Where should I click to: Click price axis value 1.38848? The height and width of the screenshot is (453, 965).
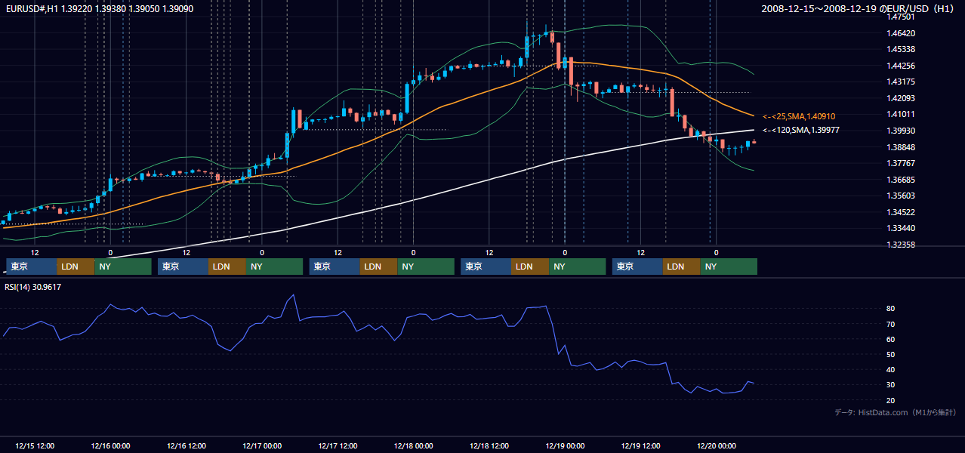click(x=900, y=147)
